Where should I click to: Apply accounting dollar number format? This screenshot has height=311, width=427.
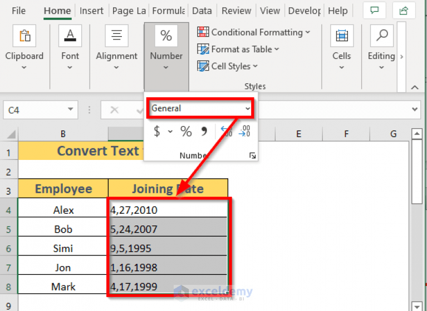click(x=157, y=132)
